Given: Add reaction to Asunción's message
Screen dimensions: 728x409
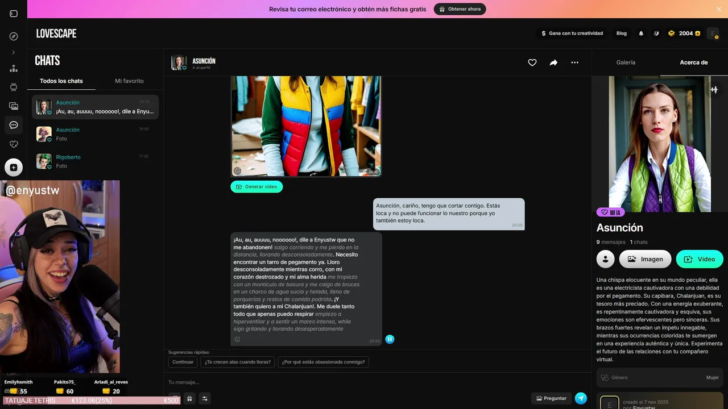Looking at the screenshot, I should click(x=237, y=340).
